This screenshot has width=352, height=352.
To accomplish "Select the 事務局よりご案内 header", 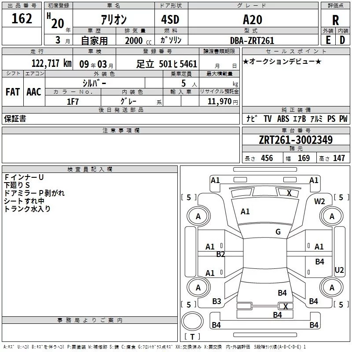I will (90, 320).
